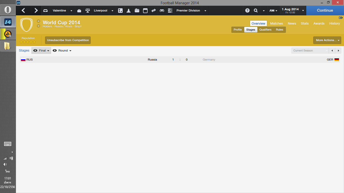This screenshot has width=344, height=193.
Task: Switch to the Awards tab
Action: 319,23
